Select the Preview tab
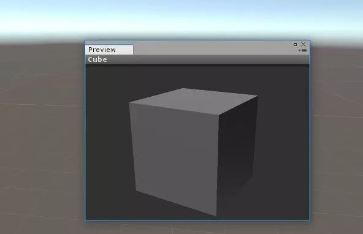 pyautogui.click(x=109, y=50)
